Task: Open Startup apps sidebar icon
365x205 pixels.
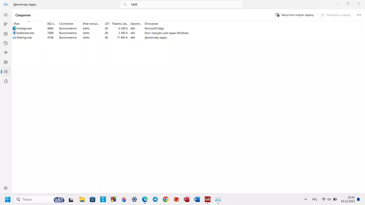Action: pyautogui.click(x=6, y=53)
